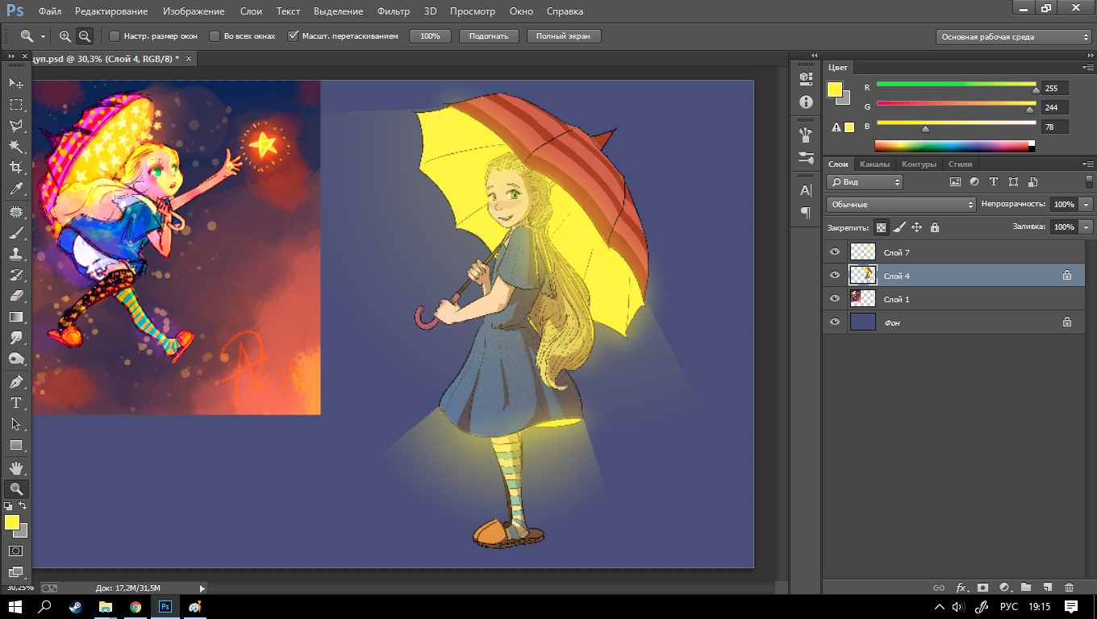Select the Clone Stamp tool
The image size is (1097, 619).
pyautogui.click(x=15, y=255)
